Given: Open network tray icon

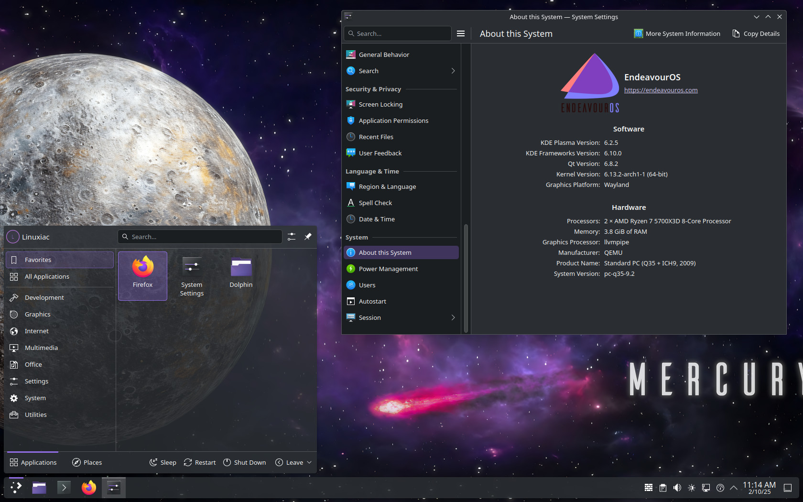Looking at the screenshot, I should [x=706, y=488].
